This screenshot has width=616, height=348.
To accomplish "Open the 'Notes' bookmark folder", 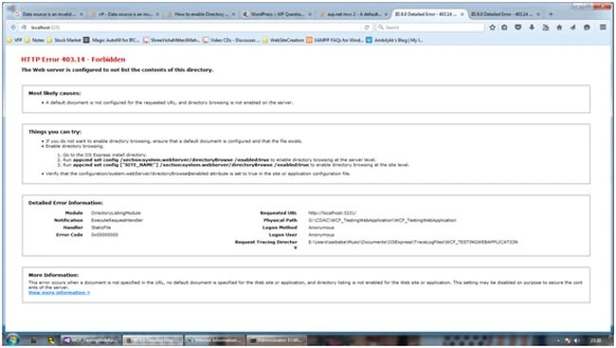I will pos(34,40).
